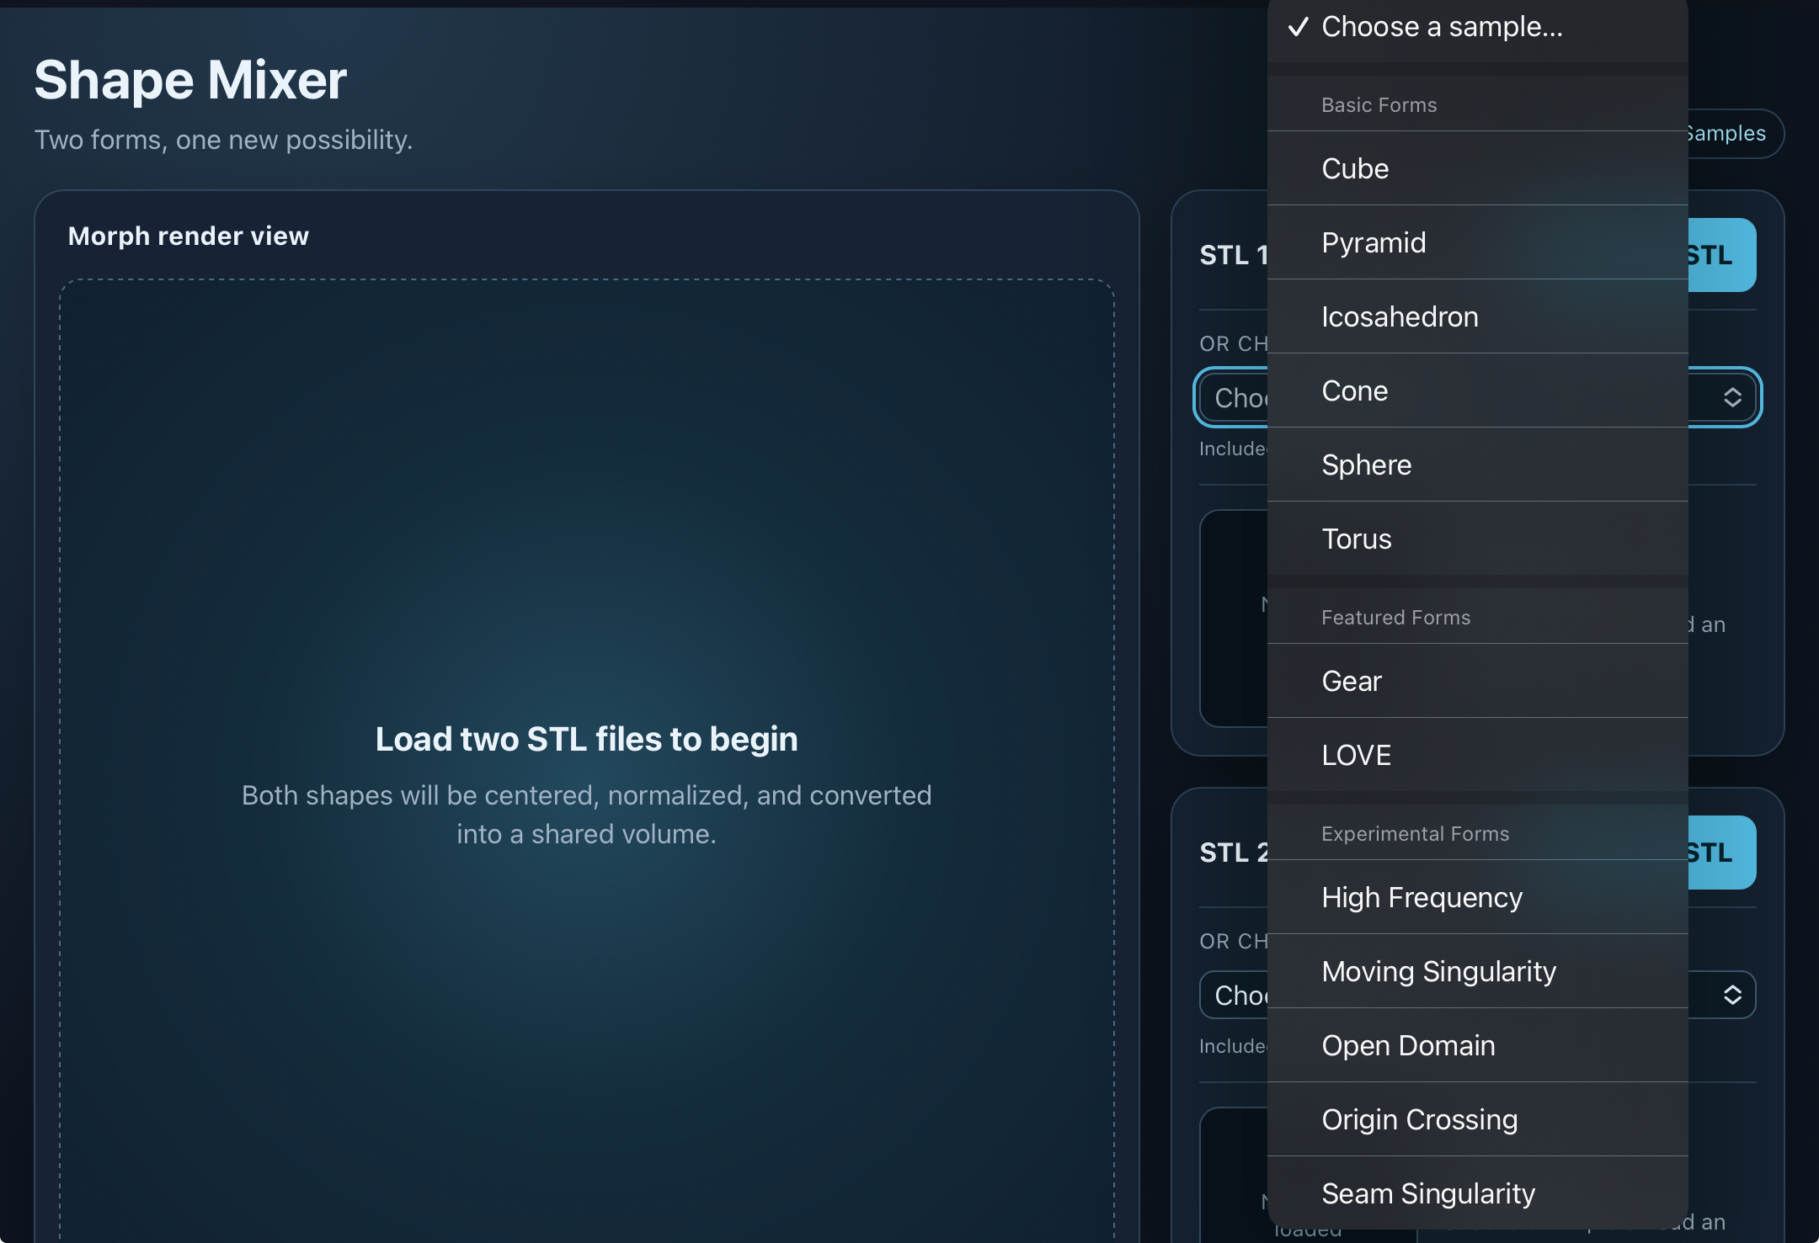Select the Cone sample option
The image size is (1819, 1243).
1477,390
